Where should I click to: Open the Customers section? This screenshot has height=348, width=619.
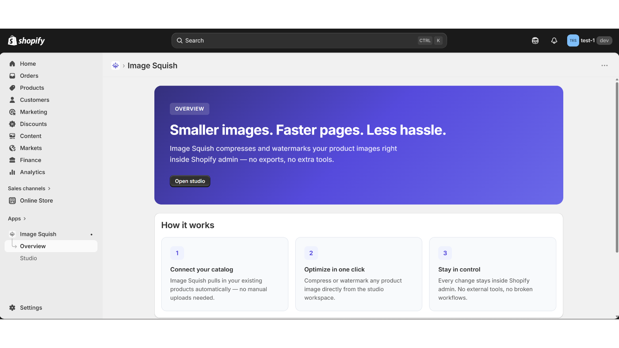coord(51,100)
